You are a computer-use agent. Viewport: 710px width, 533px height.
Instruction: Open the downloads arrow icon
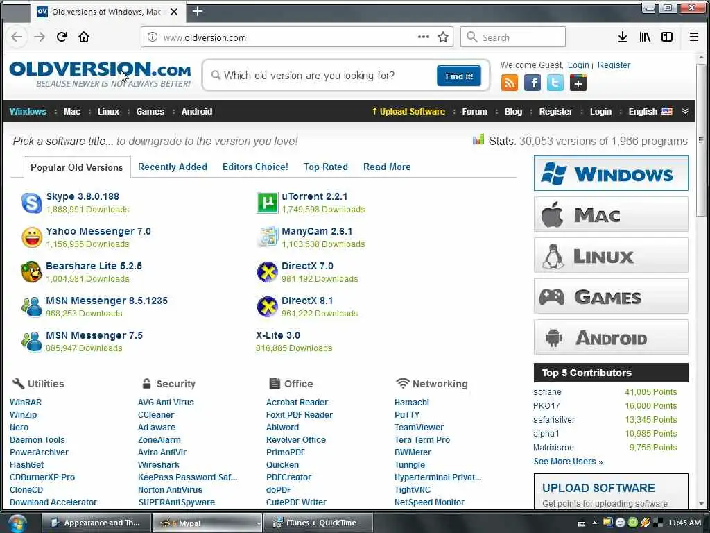(623, 37)
